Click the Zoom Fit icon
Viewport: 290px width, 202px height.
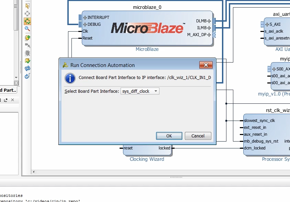pos(27,13)
